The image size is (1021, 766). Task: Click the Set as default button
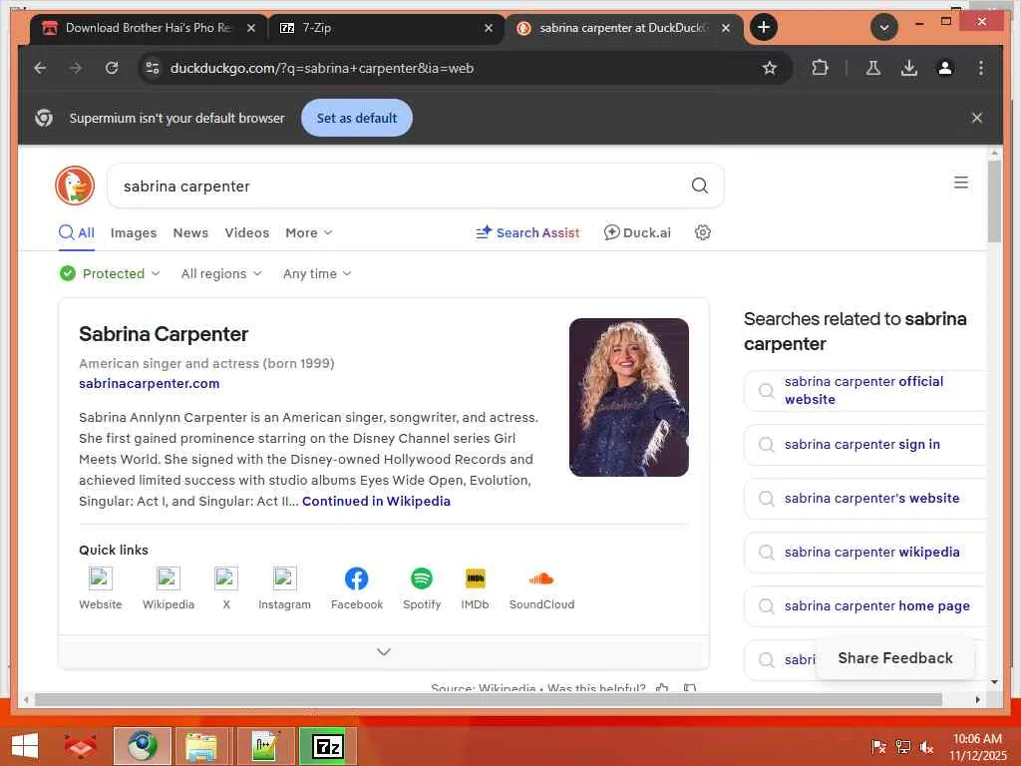[x=356, y=118]
